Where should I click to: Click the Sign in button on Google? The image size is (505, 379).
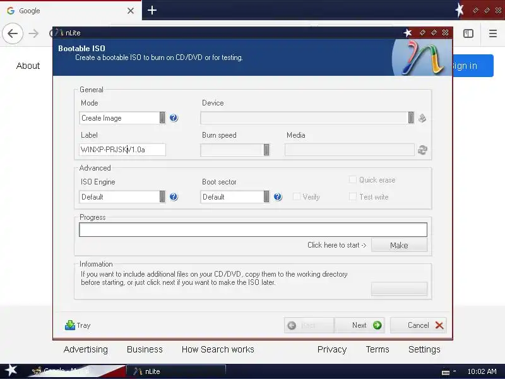(x=473, y=66)
